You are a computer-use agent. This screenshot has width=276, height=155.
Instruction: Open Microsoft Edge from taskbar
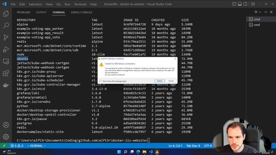(x=138, y=152)
